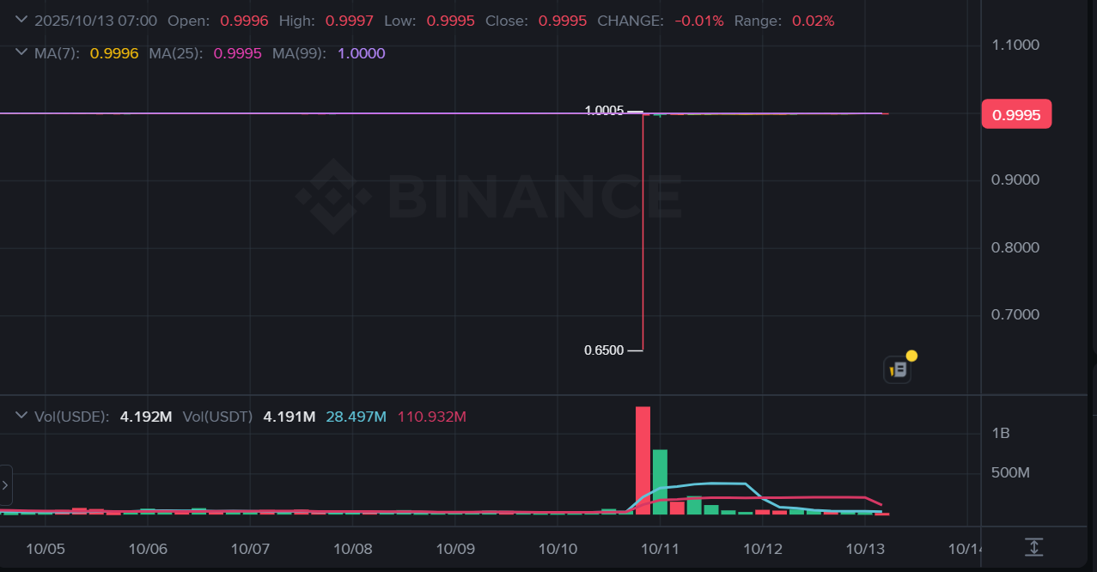
Task: Click the 10/11 date label on the time axis
Action: [x=659, y=548]
